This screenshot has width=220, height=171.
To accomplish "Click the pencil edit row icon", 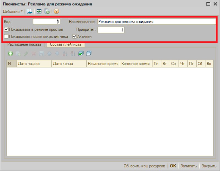I will [x=26, y=54].
